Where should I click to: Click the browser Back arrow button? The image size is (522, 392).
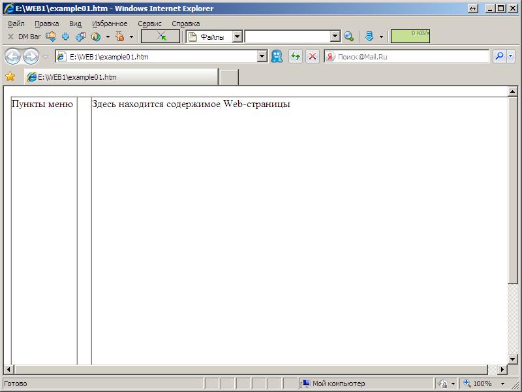12,57
